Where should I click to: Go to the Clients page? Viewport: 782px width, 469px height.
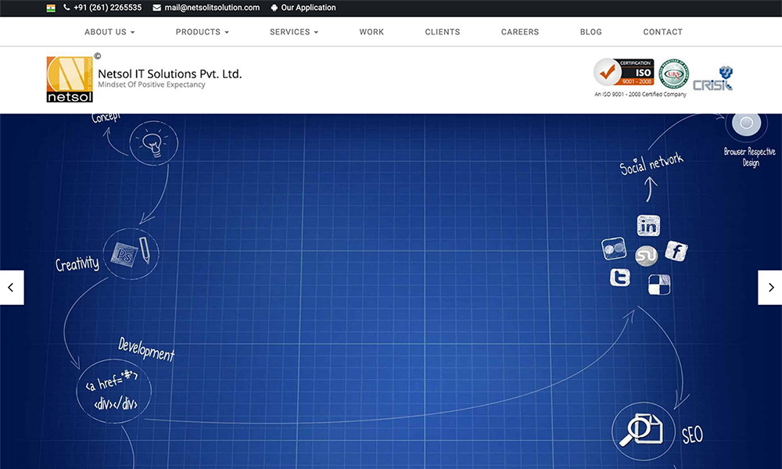click(443, 32)
